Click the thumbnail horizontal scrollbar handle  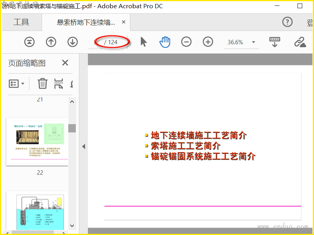[33, 232]
